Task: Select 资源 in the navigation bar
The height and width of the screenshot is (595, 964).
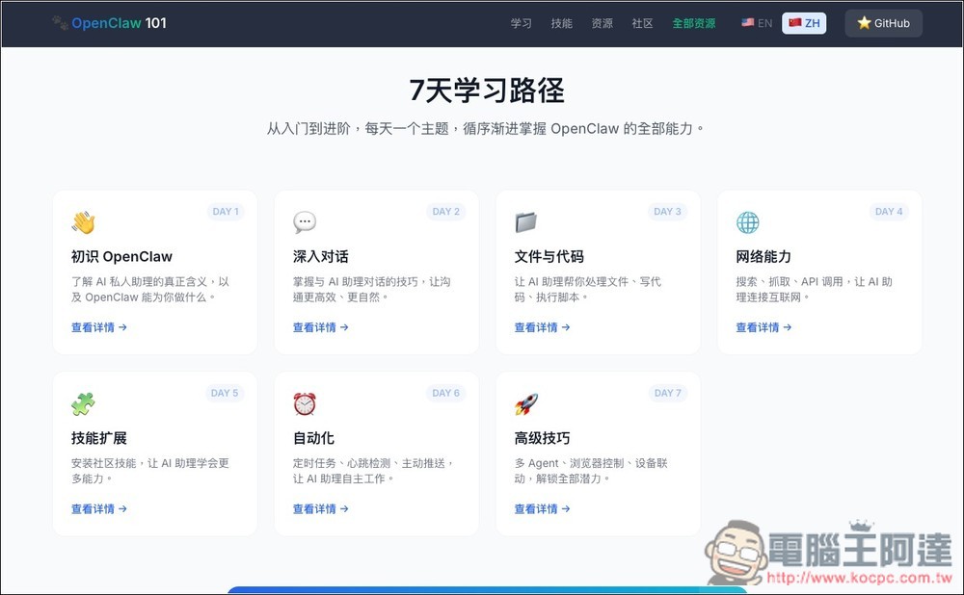Action: (x=602, y=23)
